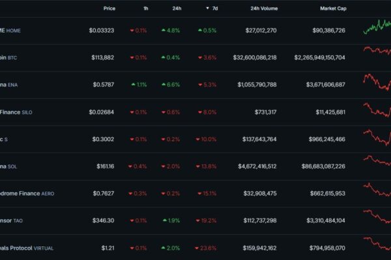Open the SILO Finance coin link

click(x=16, y=112)
